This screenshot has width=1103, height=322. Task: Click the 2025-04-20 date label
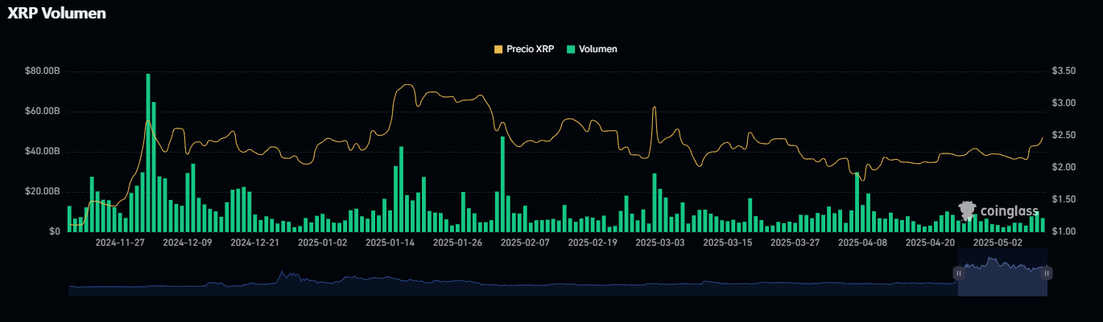(931, 242)
